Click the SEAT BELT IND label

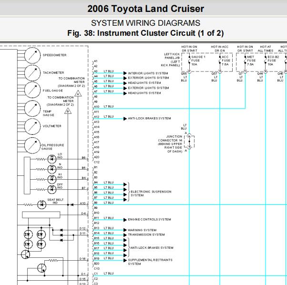(55, 201)
